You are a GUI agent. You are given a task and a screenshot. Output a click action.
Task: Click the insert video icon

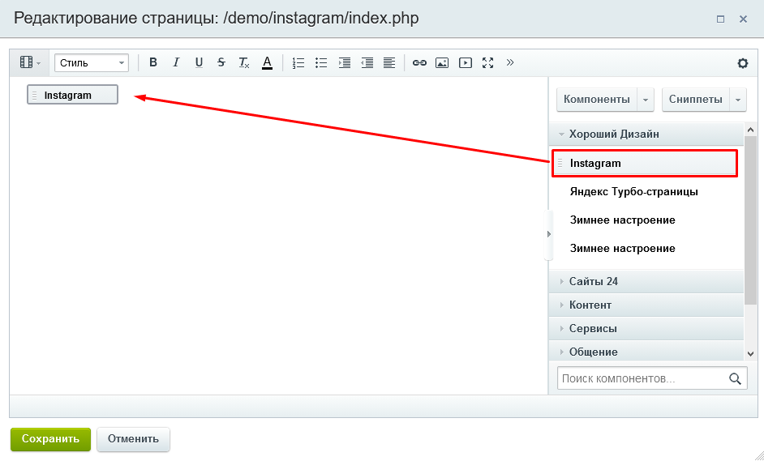click(465, 62)
